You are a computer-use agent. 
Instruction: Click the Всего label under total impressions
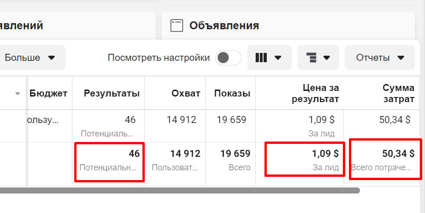click(239, 168)
